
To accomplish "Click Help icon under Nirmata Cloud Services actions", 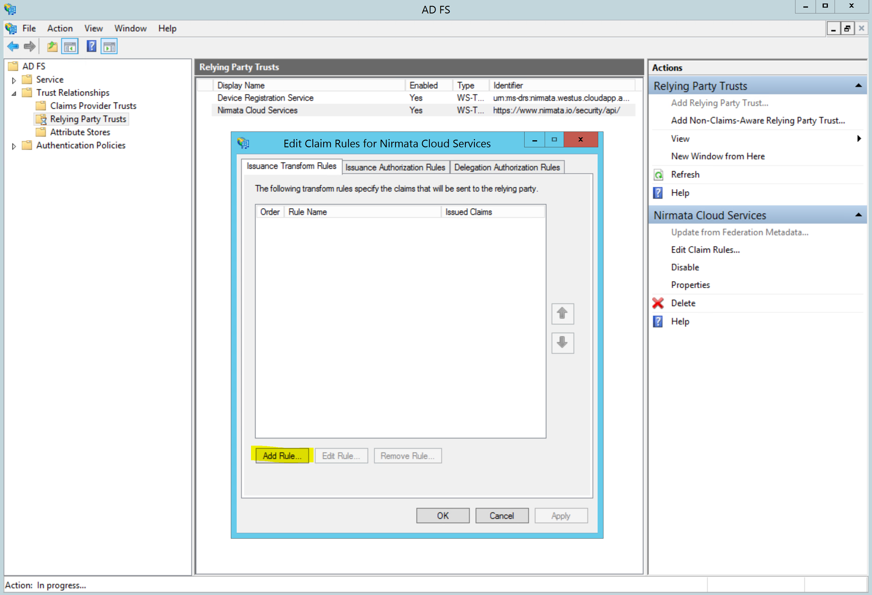I will click(658, 321).
